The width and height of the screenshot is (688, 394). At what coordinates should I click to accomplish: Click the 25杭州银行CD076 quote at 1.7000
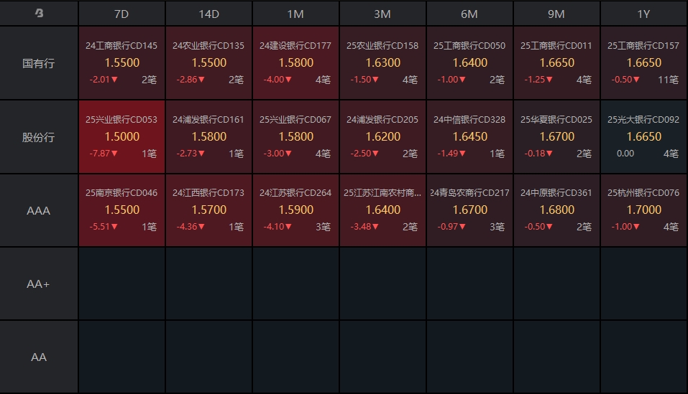pyautogui.click(x=643, y=210)
